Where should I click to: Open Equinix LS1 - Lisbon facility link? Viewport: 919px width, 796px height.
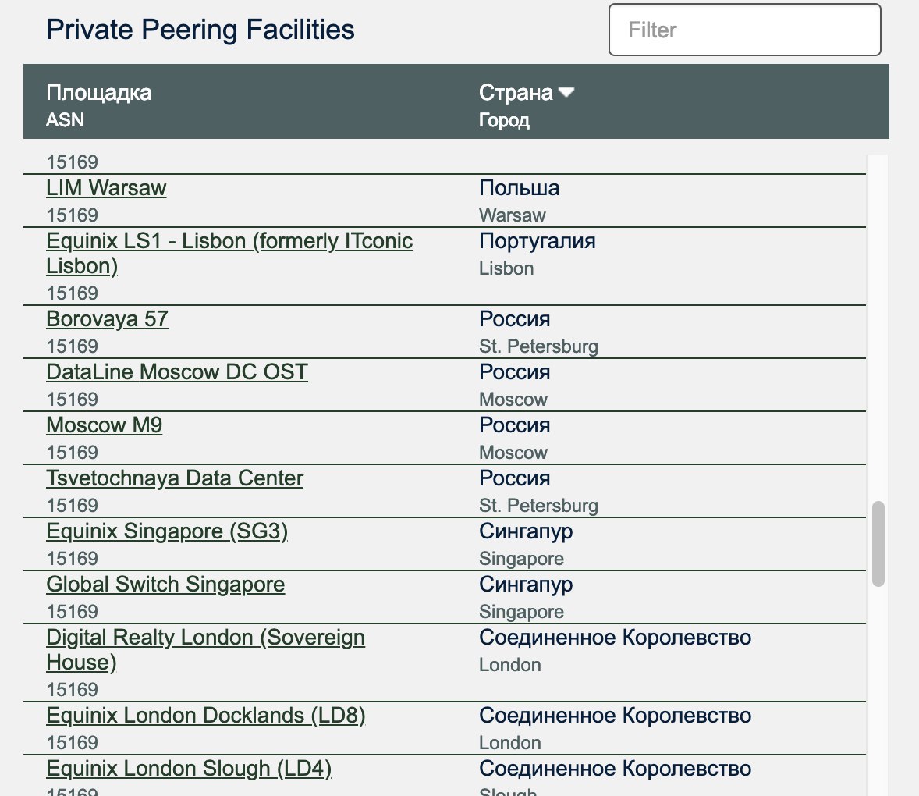point(229,253)
